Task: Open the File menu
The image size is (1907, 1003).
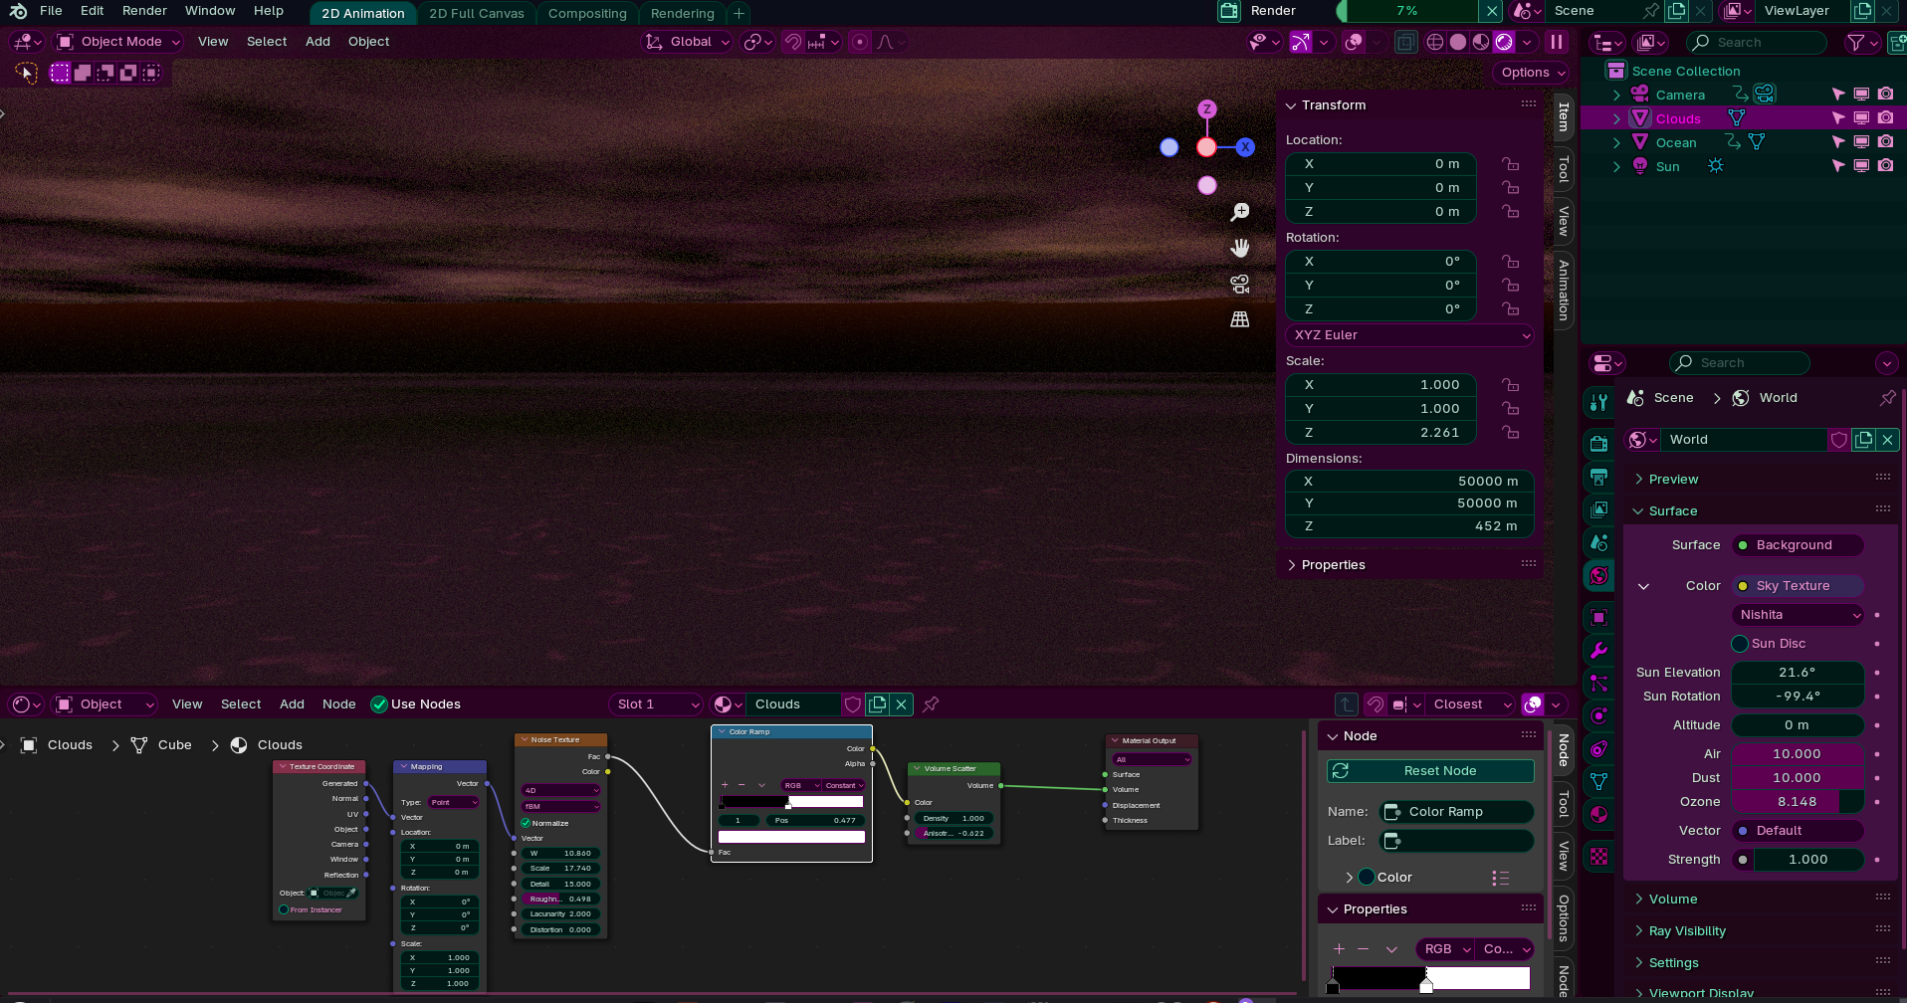Action: coord(51,11)
